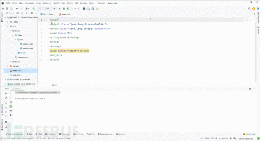Open the Dependencies tool window

105,134
